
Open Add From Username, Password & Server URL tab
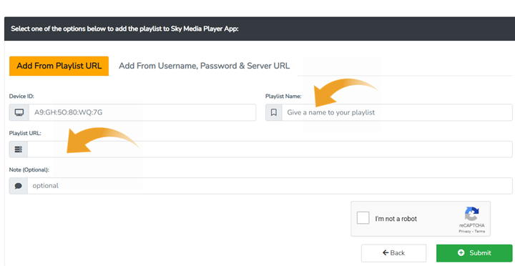[x=205, y=66]
